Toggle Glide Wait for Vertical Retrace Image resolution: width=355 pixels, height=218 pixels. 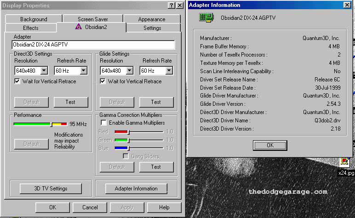click(x=103, y=81)
